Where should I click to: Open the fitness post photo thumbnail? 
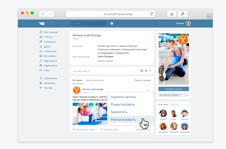[90, 114]
